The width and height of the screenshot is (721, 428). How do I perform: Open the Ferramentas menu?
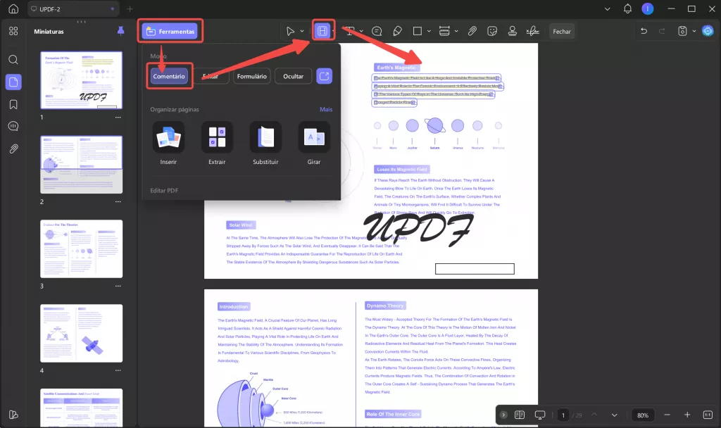pyautogui.click(x=170, y=31)
